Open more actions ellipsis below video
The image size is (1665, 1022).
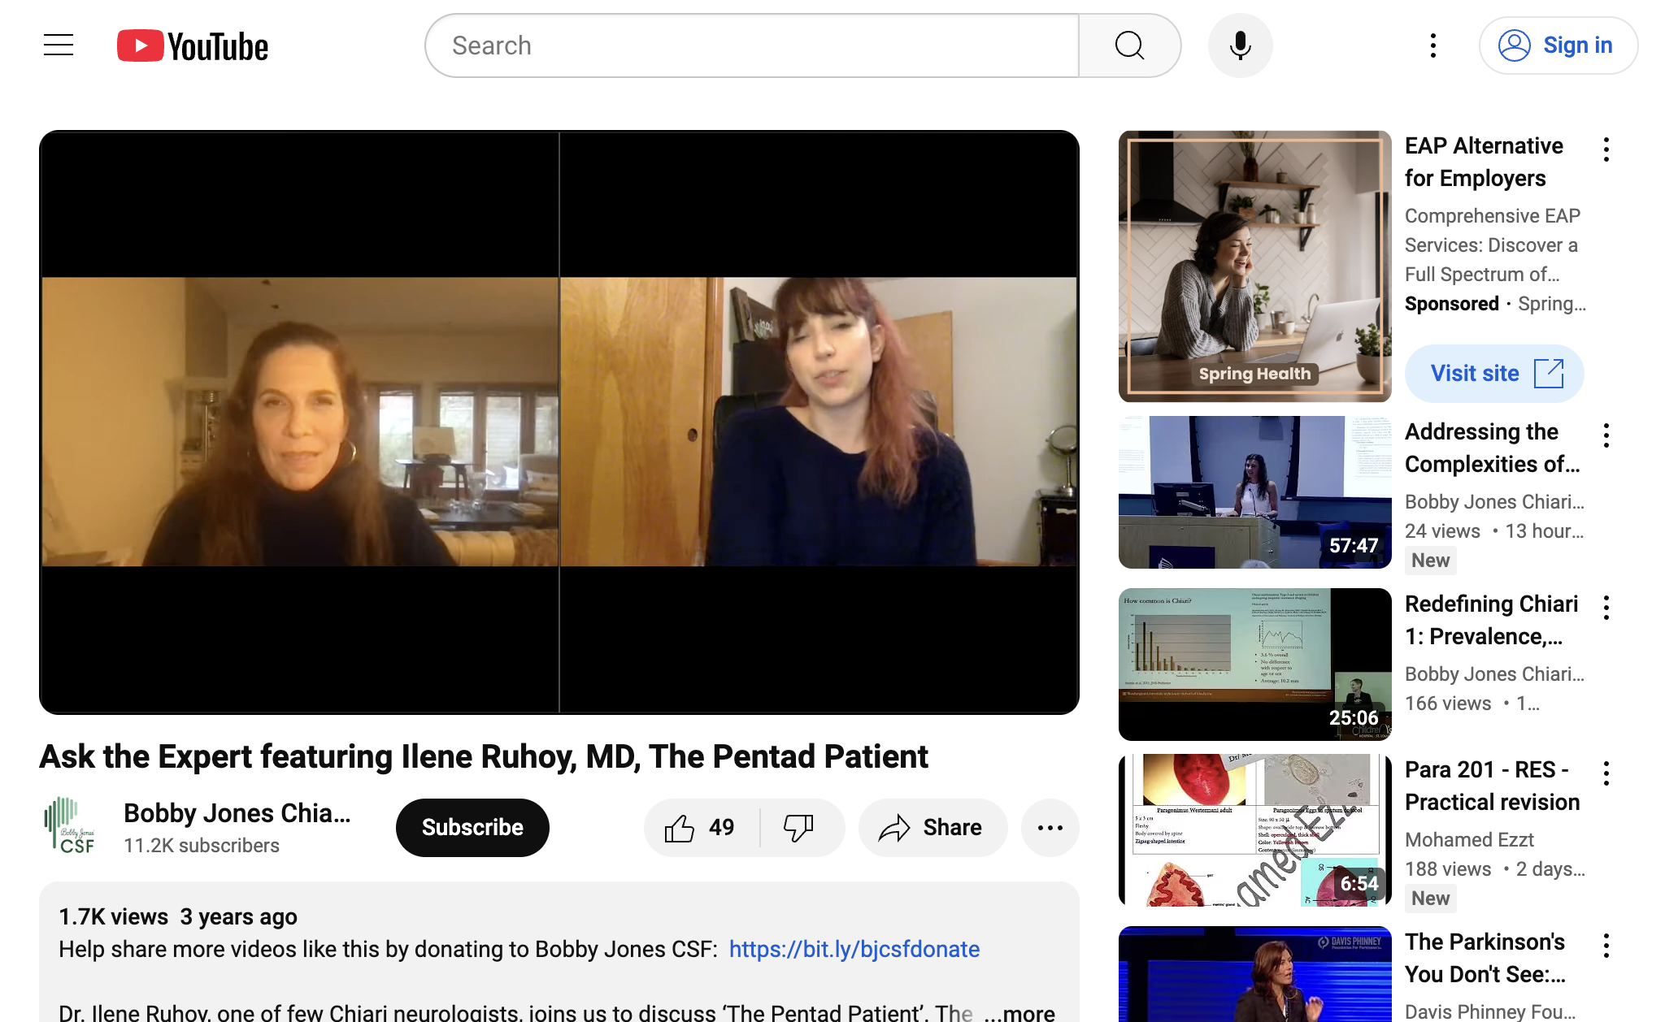pos(1050,828)
